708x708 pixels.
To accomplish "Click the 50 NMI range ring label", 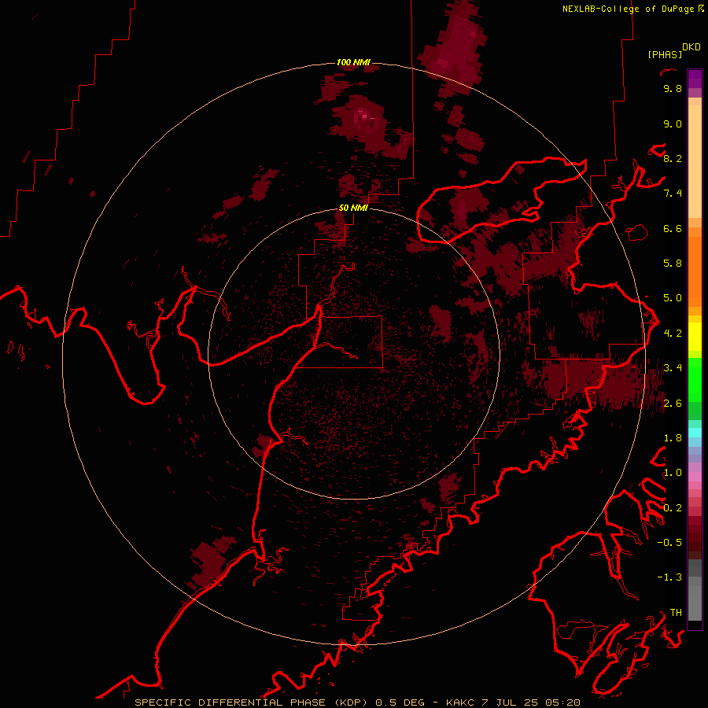I will (353, 208).
